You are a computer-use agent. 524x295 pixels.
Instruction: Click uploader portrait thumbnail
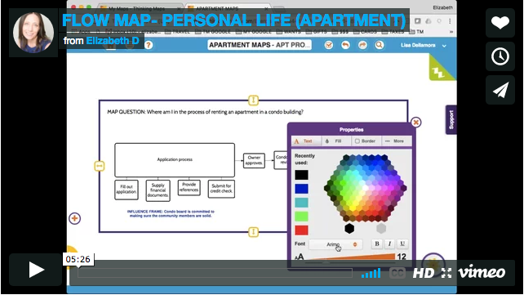coord(33,33)
